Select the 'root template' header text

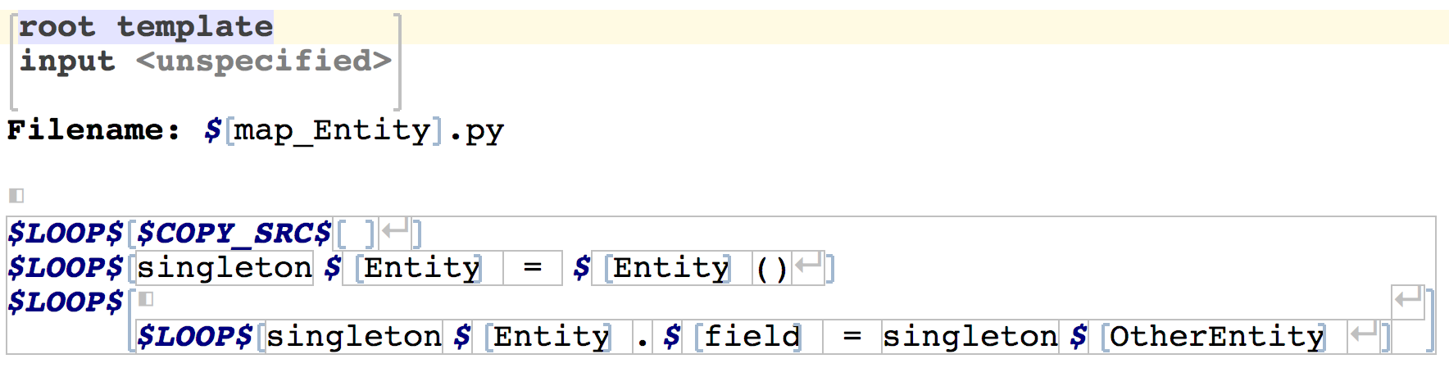146,26
